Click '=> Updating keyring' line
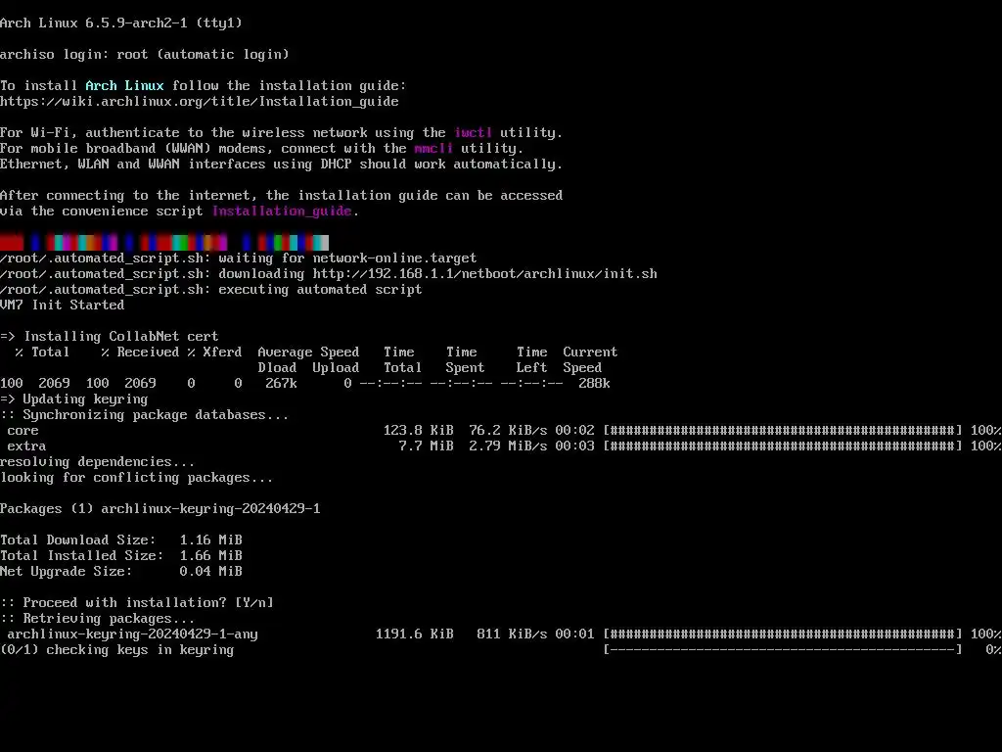 click(x=74, y=399)
